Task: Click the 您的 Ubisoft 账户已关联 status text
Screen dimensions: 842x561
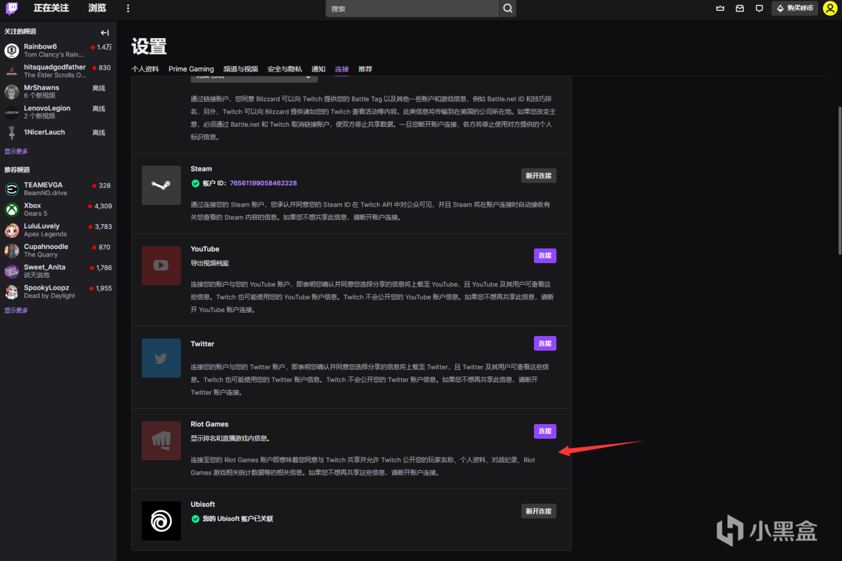Action: [238, 519]
